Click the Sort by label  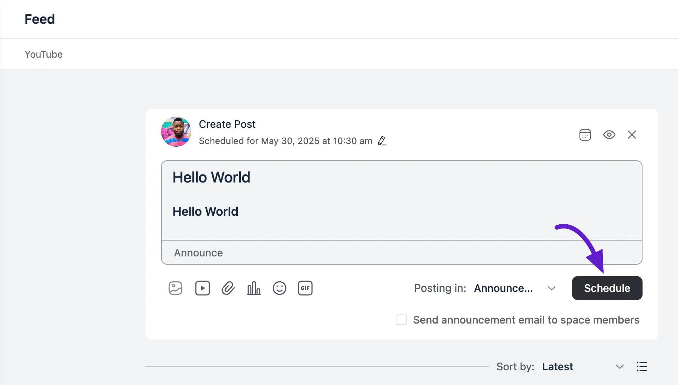(x=515, y=367)
